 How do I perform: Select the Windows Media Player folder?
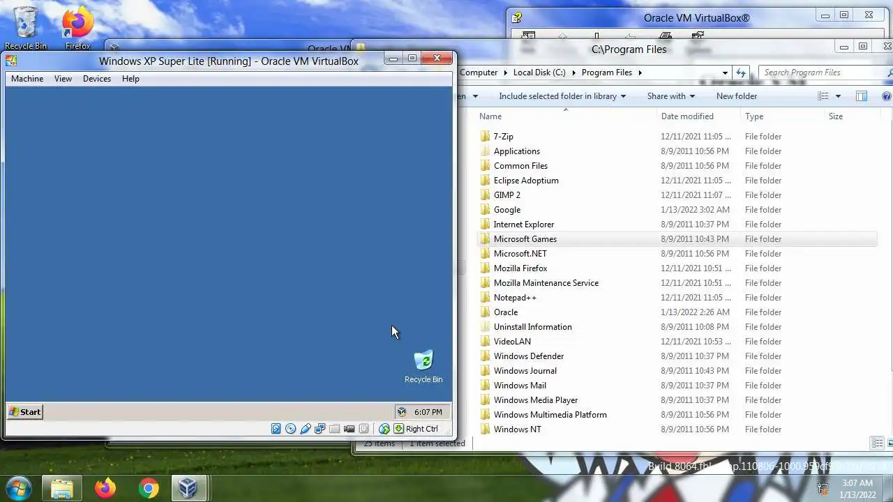click(535, 400)
